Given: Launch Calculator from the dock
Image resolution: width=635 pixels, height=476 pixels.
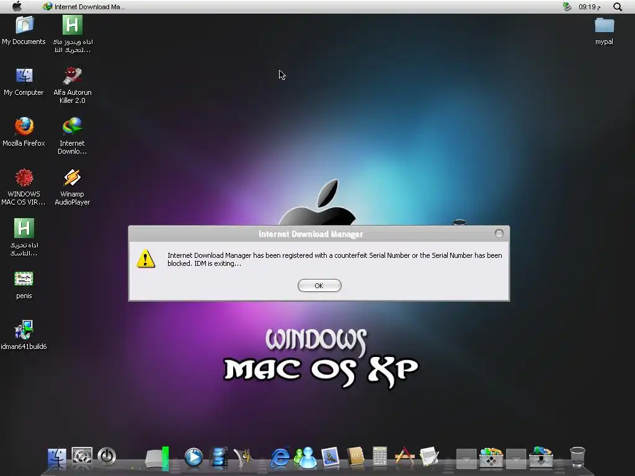Looking at the screenshot, I should pyautogui.click(x=380, y=457).
